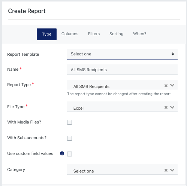Check the Use custom field values box
This screenshot has width=187, height=186.
click(x=69, y=154)
